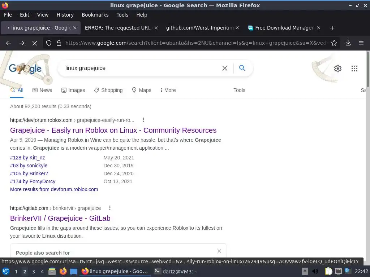Screen dimensions: 370x277
Task: Open tracking protection shield icon
Action: (49, 43)
